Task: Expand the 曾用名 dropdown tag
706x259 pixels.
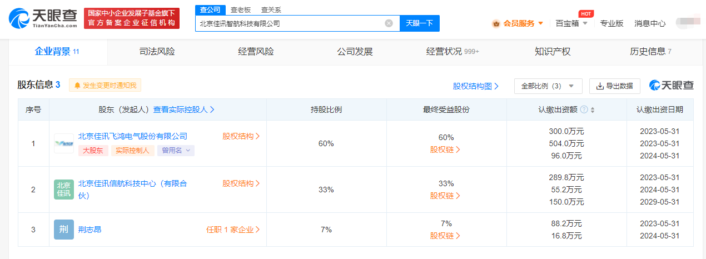Action: point(176,150)
